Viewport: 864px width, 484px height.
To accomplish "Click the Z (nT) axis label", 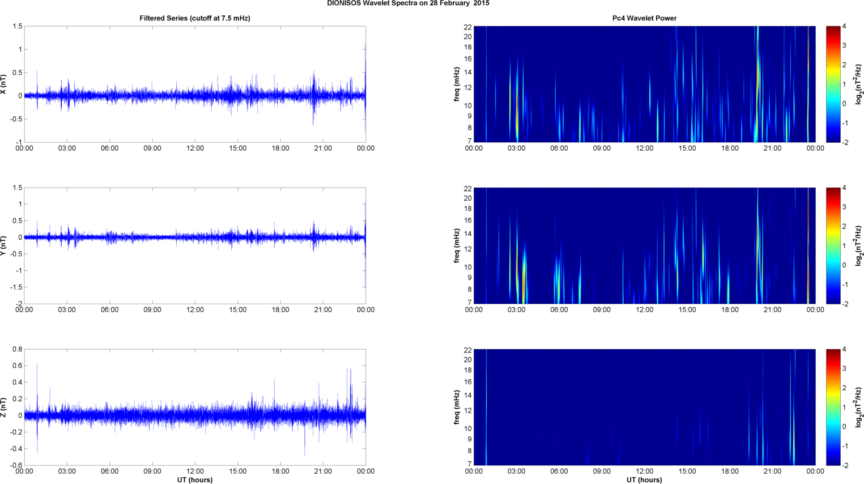I will [3, 407].
